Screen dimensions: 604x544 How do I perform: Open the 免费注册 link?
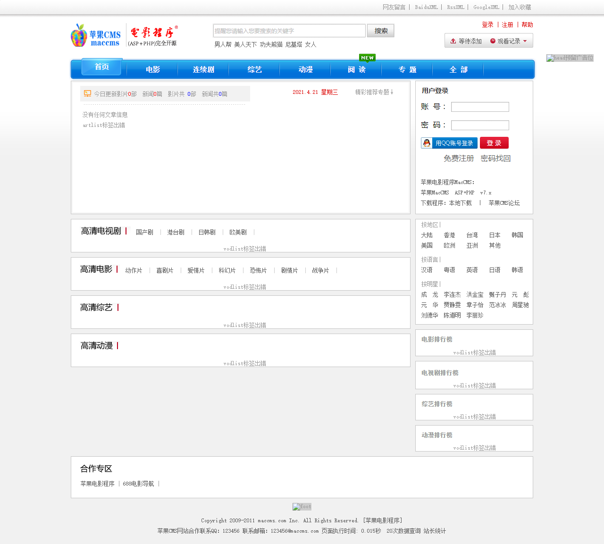click(459, 159)
